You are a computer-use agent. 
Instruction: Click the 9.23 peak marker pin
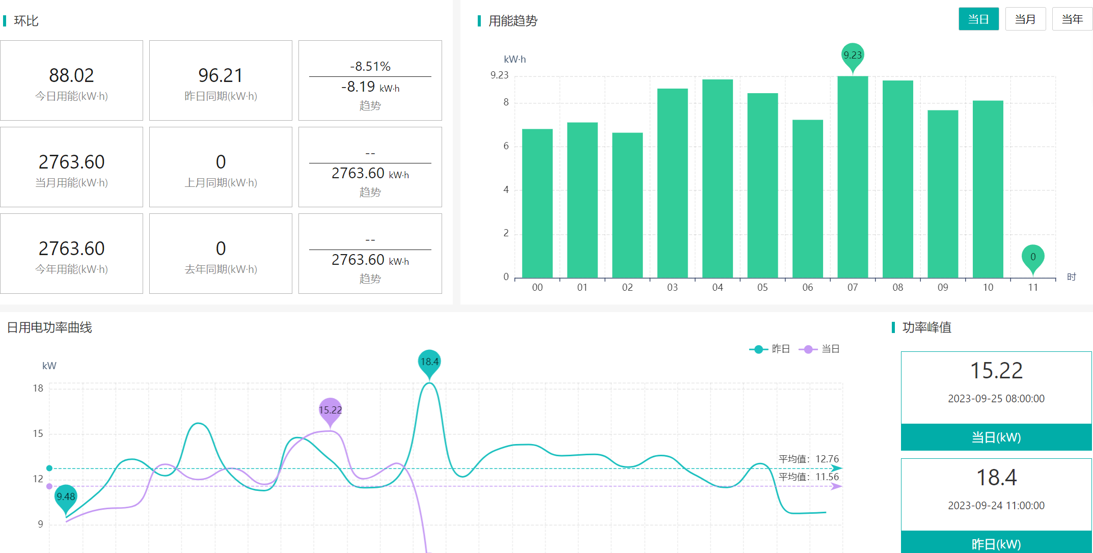click(x=852, y=56)
